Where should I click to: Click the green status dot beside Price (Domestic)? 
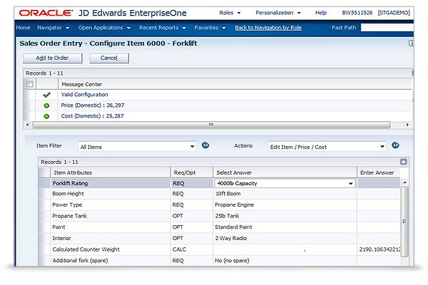click(x=46, y=105)
